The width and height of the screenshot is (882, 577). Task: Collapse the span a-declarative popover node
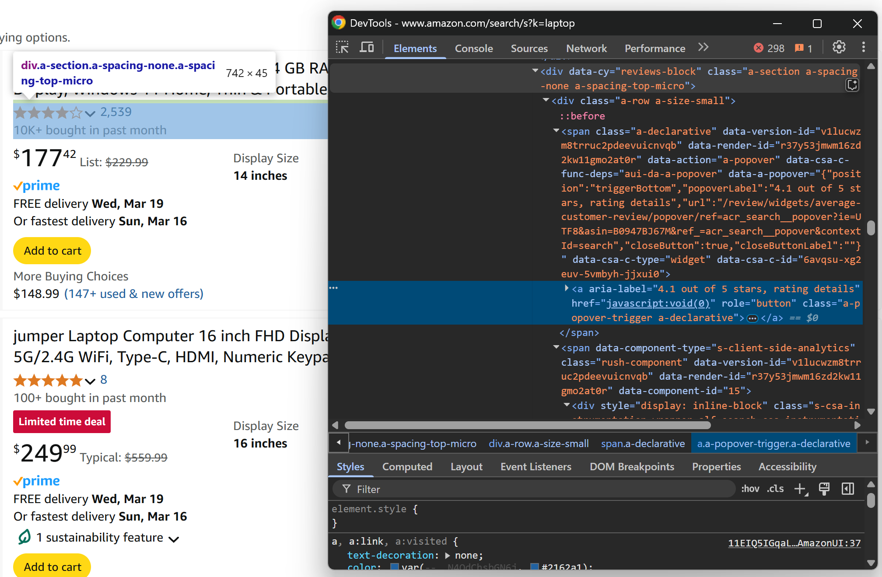coord(556,131)
